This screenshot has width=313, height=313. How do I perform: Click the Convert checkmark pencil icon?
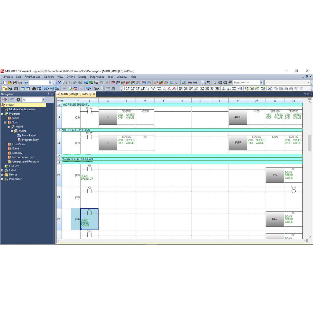pos(70,88)
